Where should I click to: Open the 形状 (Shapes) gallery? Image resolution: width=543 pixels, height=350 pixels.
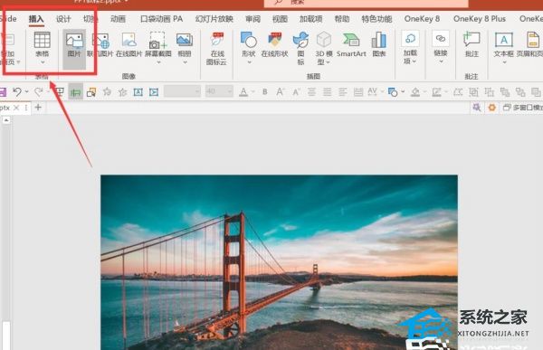249,48
